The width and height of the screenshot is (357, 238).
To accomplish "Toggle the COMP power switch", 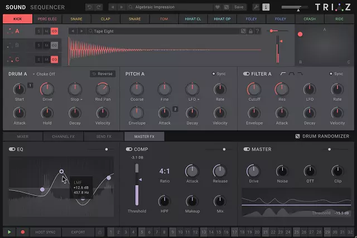I will point(129,149).
